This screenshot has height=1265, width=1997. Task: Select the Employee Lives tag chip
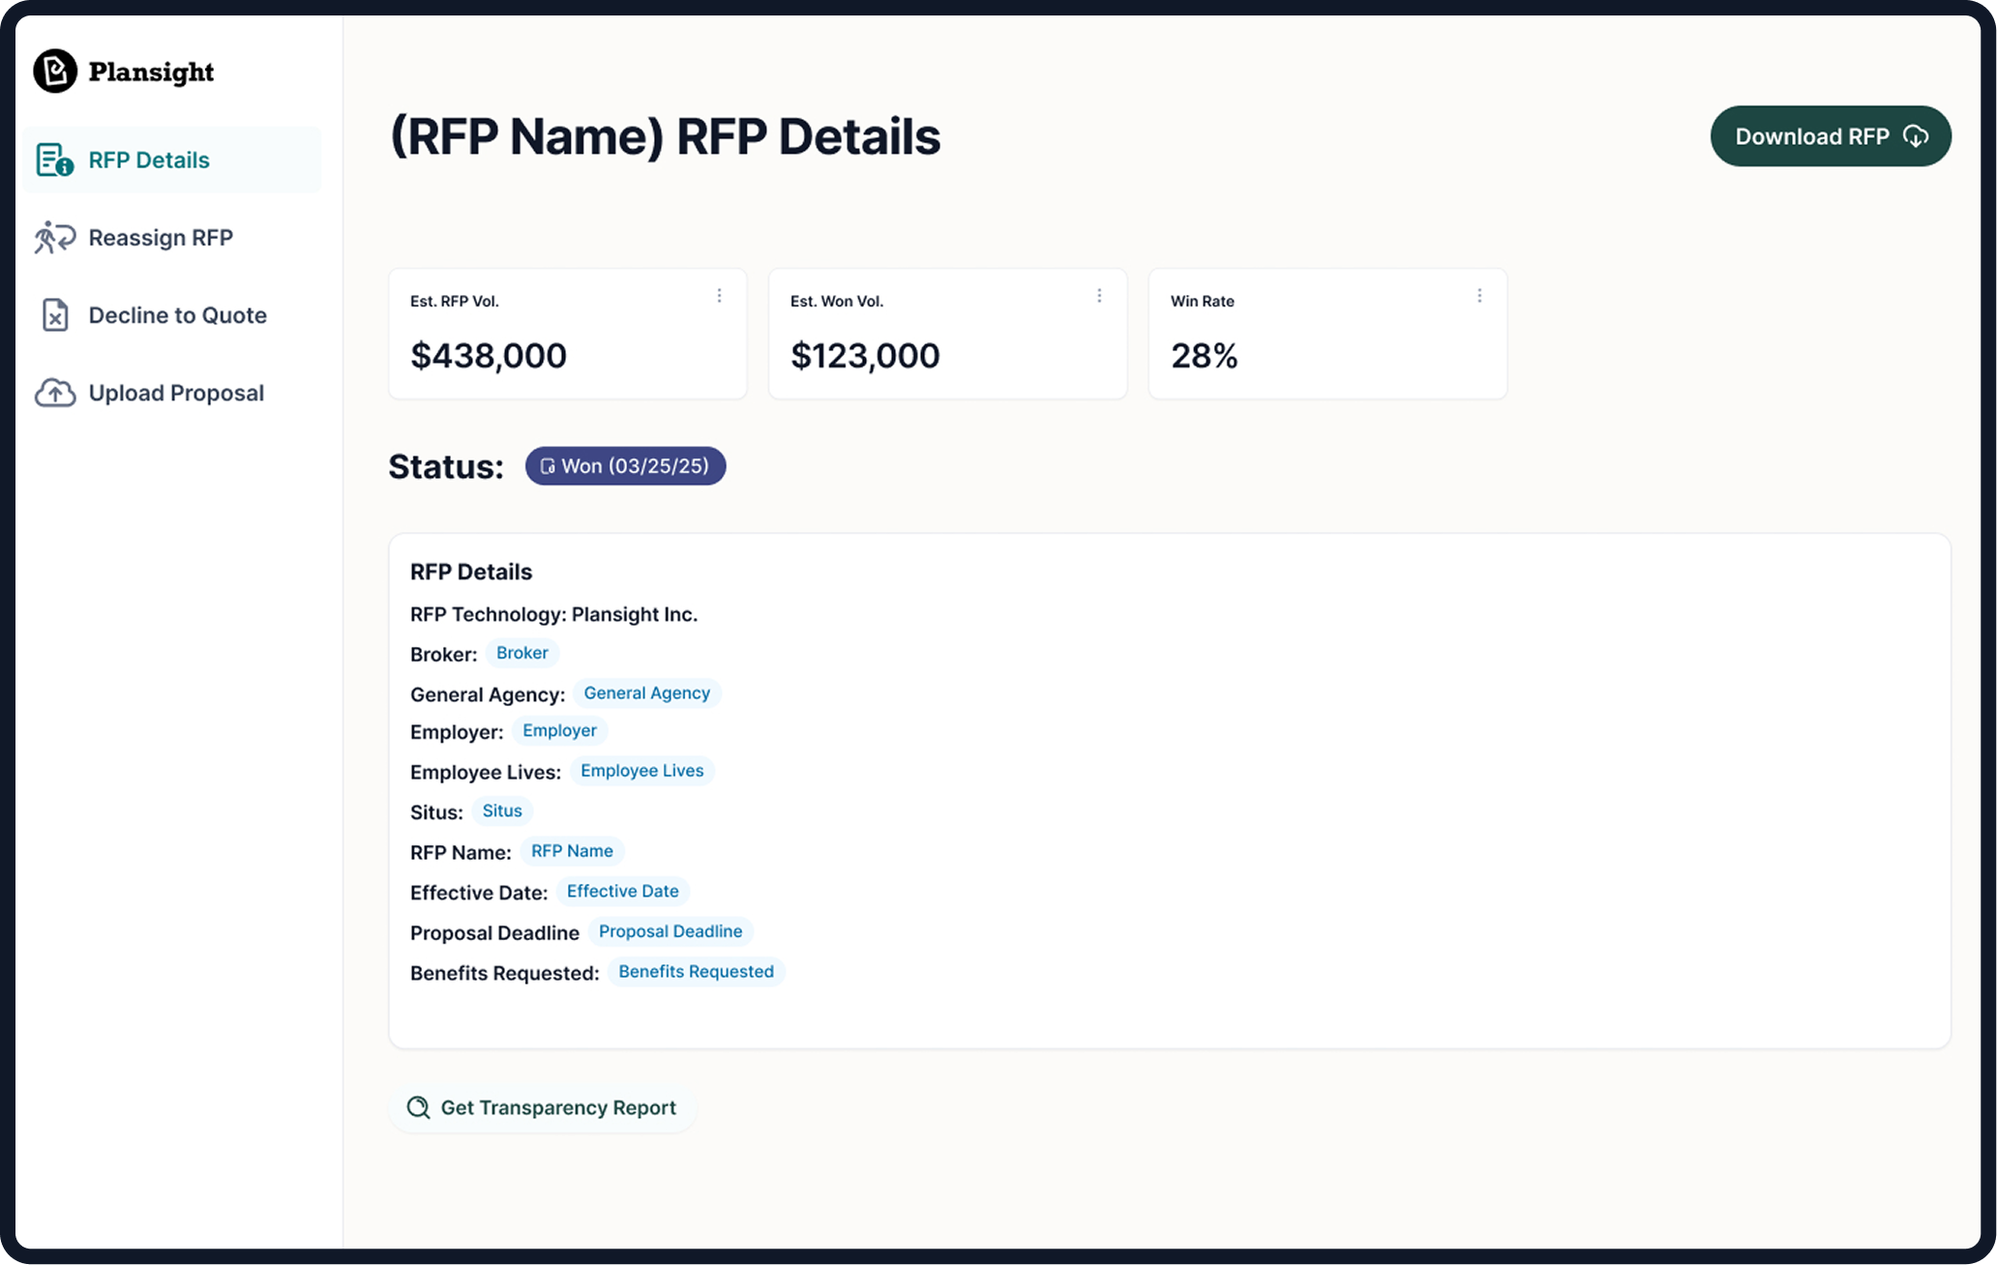coord(642,770)
